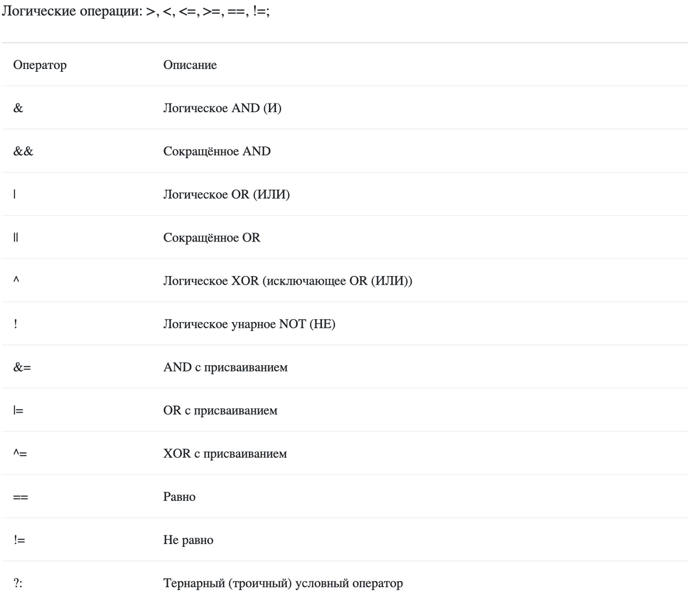
Task: Select the |= operator cell
Action: 18,411
